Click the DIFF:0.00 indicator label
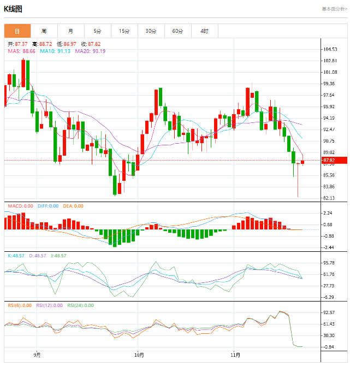350x366 pixels. coord(48,206)
